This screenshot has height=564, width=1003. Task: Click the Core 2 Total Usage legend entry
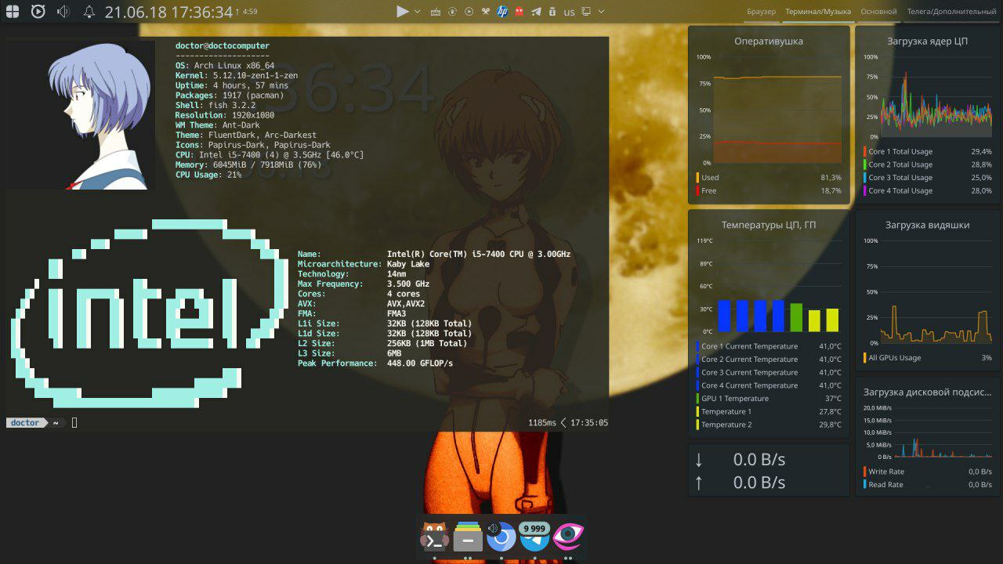[927, 164]
